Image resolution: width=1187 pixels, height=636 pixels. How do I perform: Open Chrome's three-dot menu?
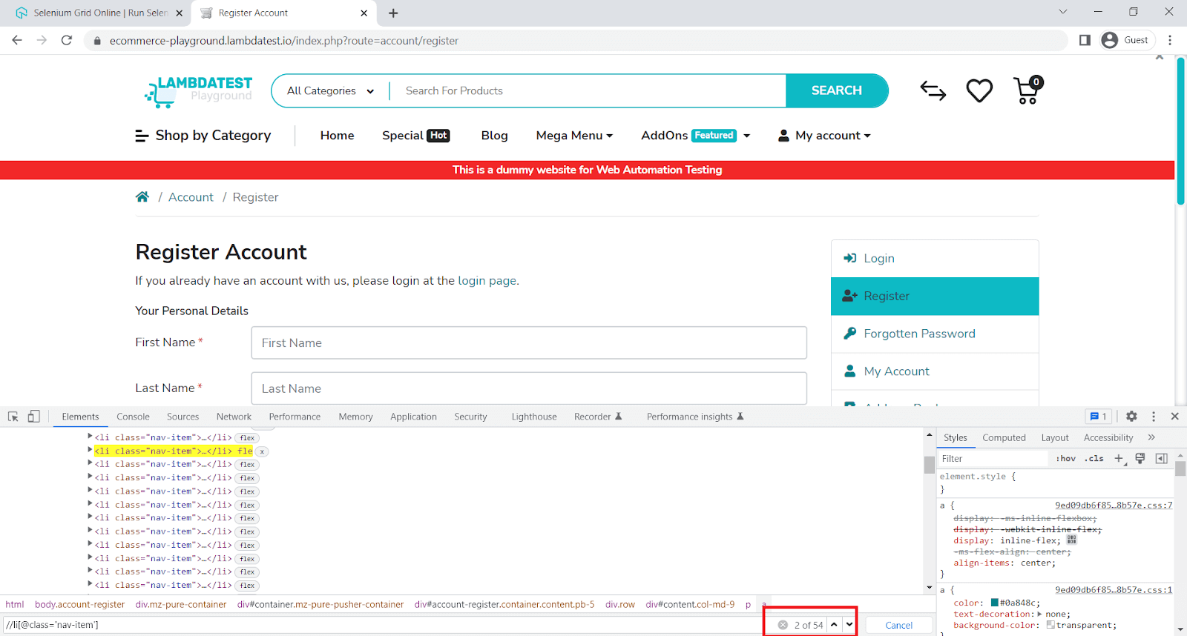[1170, 40]
